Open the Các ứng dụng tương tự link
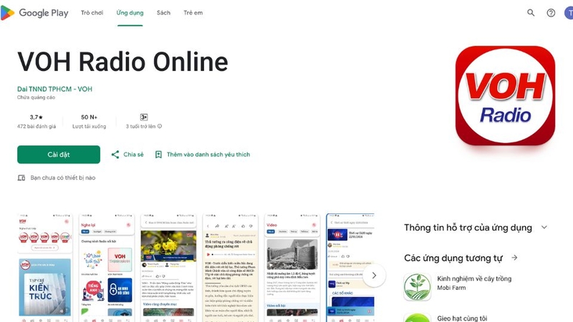Viewport: 573px width, 322px height. [x=453, y=258]
